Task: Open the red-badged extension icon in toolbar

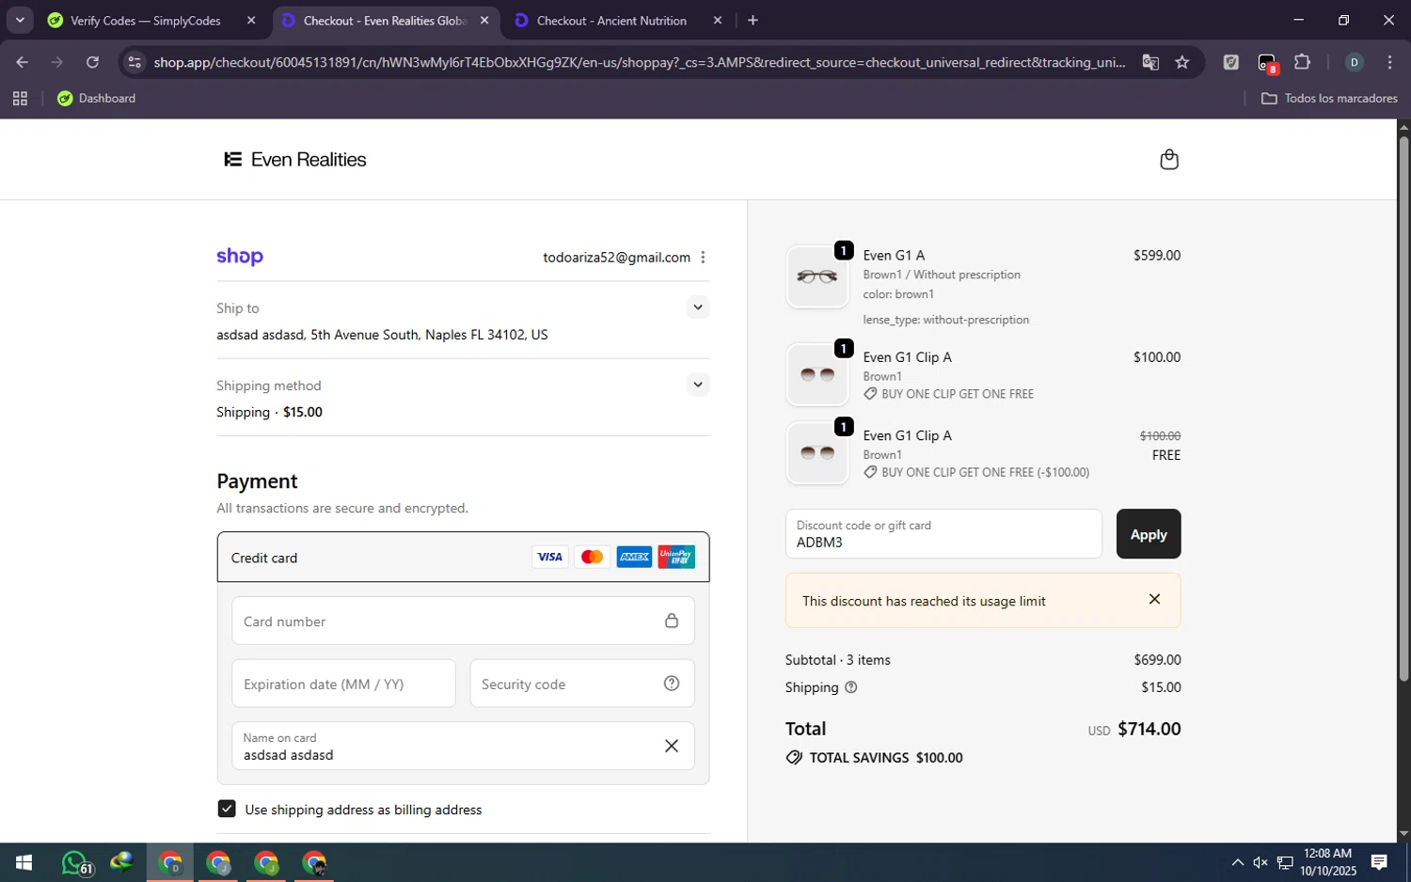Action: pos(1267,63)
